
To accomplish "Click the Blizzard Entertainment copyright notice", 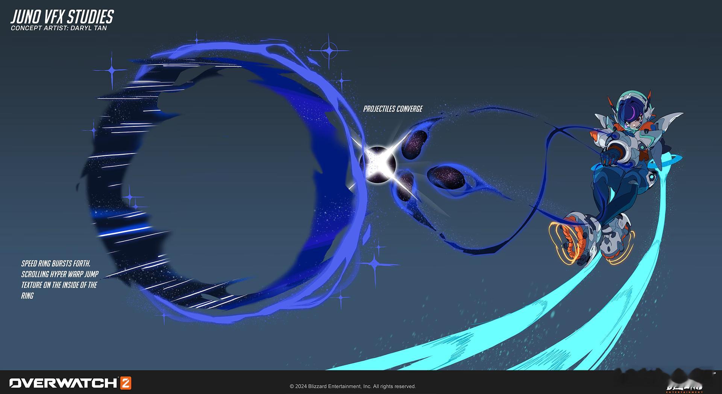I will coord(353,386).
